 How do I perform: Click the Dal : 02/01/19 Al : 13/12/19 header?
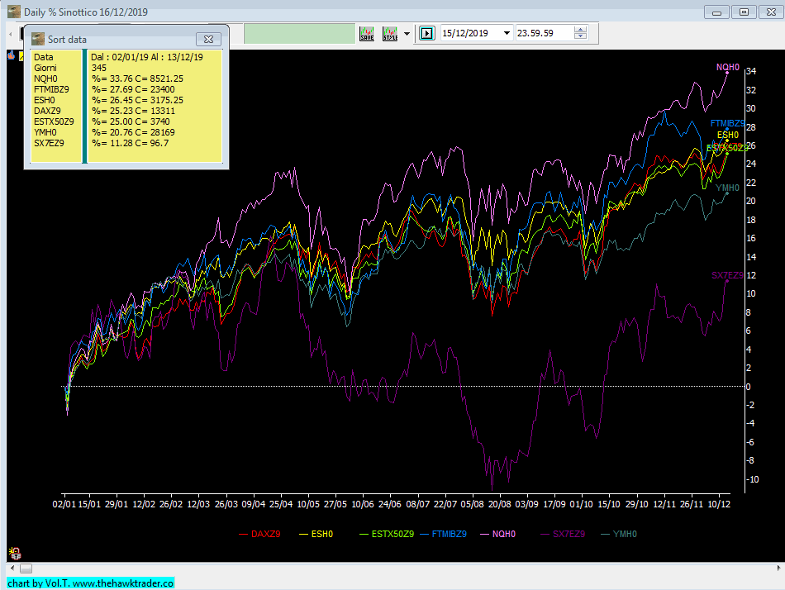coord(147,57)
